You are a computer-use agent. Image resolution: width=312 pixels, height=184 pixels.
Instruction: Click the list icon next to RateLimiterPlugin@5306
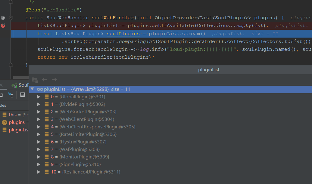pyautogui.click(x=47, y=134)
